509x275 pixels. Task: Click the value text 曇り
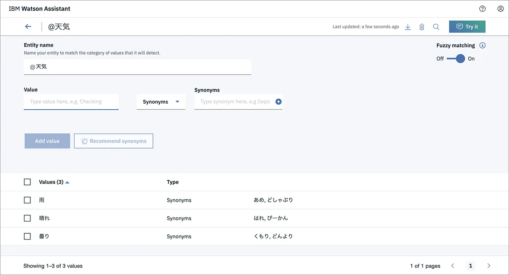click(44, 236)
